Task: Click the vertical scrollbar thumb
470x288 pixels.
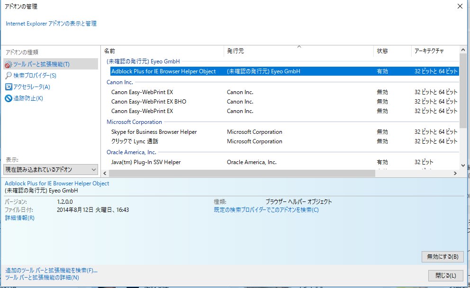Action: (463, 91)
